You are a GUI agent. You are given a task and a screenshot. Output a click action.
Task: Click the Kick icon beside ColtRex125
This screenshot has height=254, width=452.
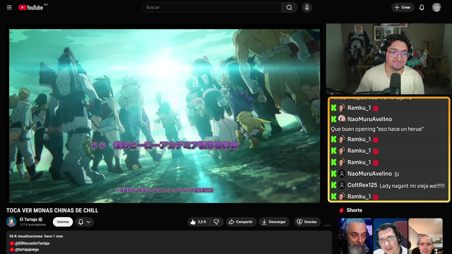[x=334, y=185]
